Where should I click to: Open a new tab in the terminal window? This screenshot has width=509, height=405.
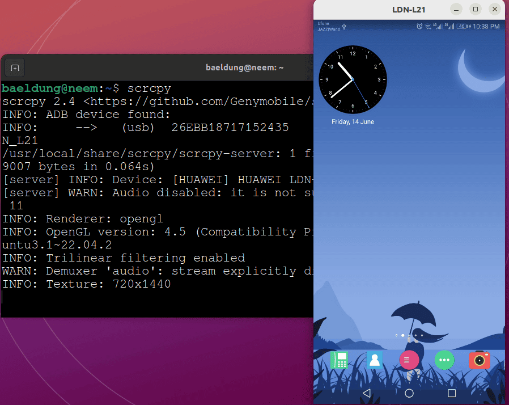15,68
